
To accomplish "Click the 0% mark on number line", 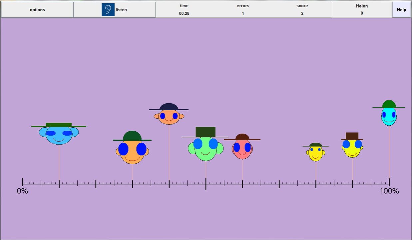I will pyautogui.click(x=23, y=183).
